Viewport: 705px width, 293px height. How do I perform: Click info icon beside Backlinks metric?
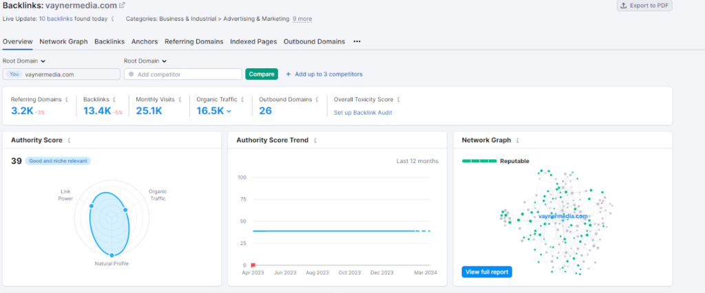coord(114,99)
